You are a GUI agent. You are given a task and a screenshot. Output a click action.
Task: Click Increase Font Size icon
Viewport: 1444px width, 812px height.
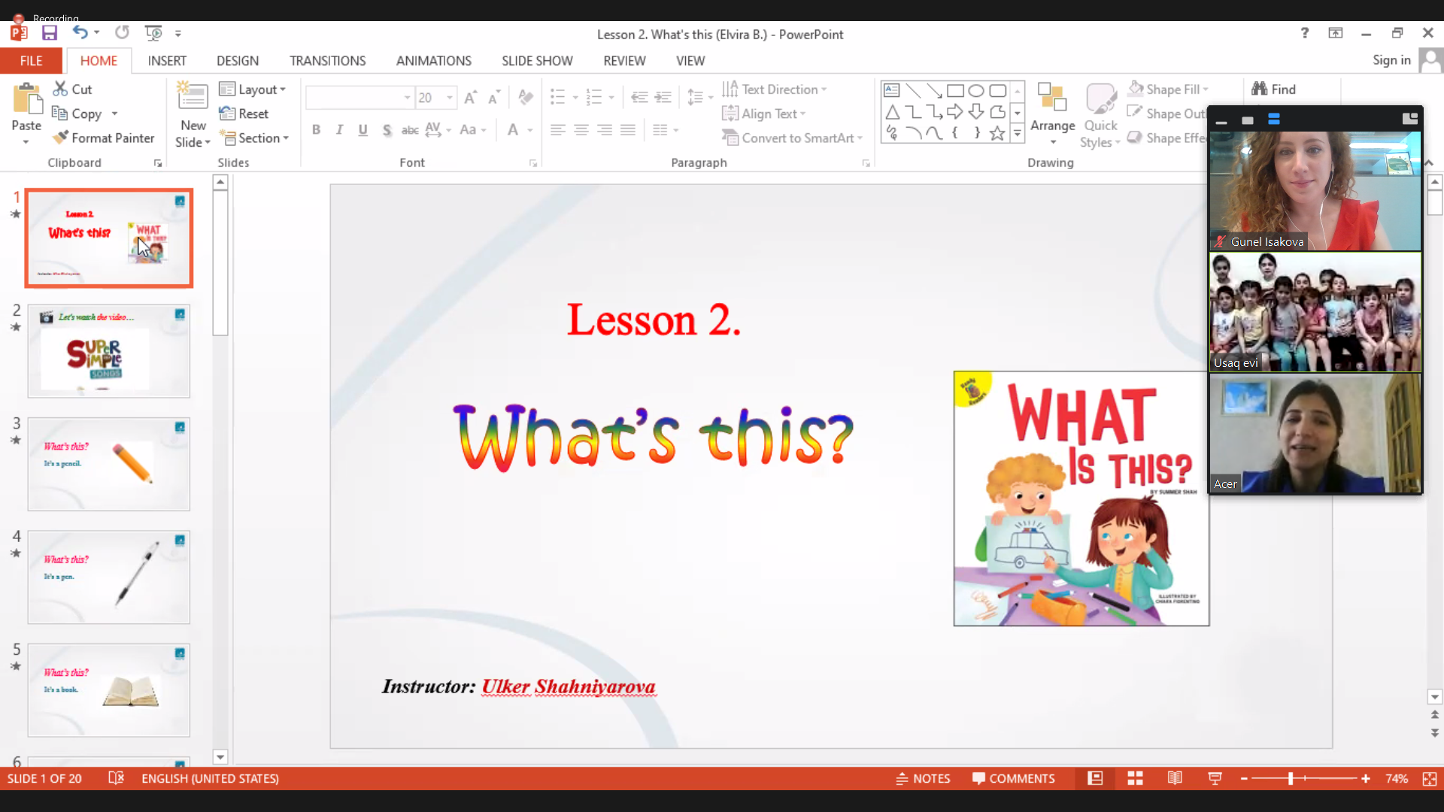click(x=471, y=98)
